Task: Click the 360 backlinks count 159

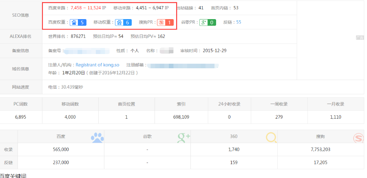Action: [234, 163]
